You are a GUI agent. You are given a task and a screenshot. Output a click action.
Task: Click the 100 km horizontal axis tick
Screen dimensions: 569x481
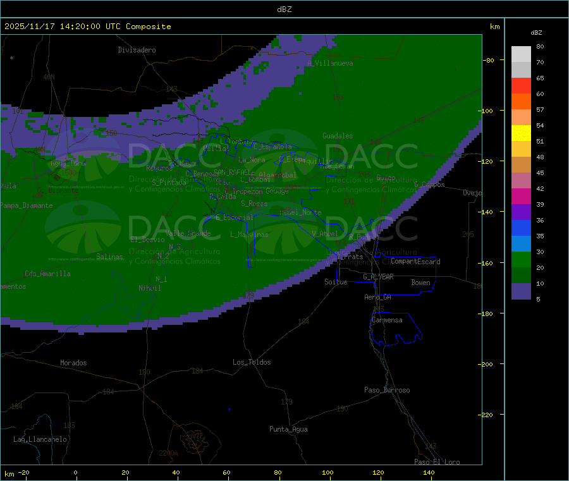coord(327,472)
